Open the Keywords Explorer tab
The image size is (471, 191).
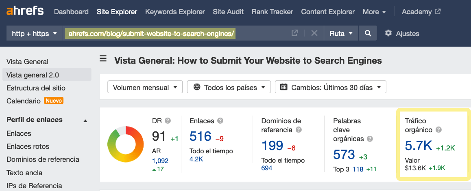tap(175, 12)
